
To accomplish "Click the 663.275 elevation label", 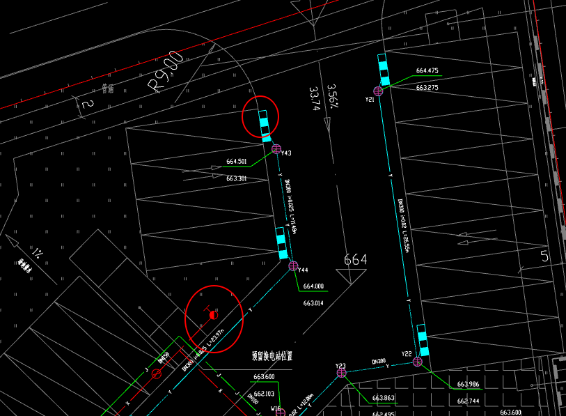I will [x=427, y=88].
